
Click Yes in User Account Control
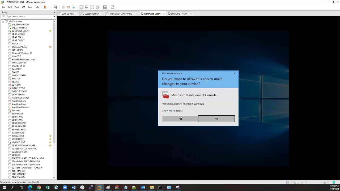180,119
